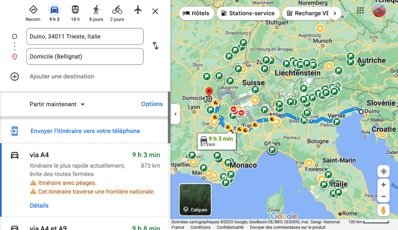Screen dimensions: 398x230
Task: Click the route info box 9 h 3 min
Action: pos(217,141)
